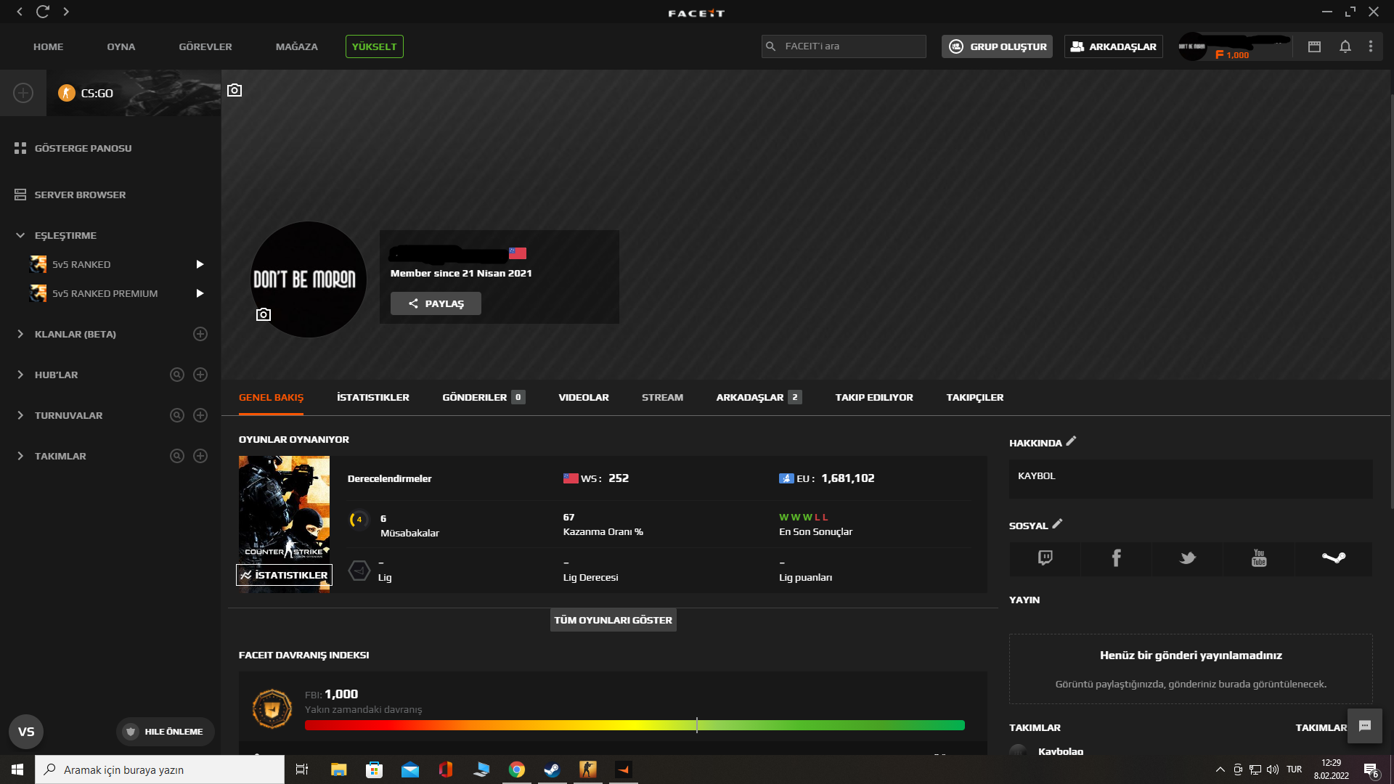Change avatar via the camera icon
The width and height of the screenshot is (1394, 784).
264,314
